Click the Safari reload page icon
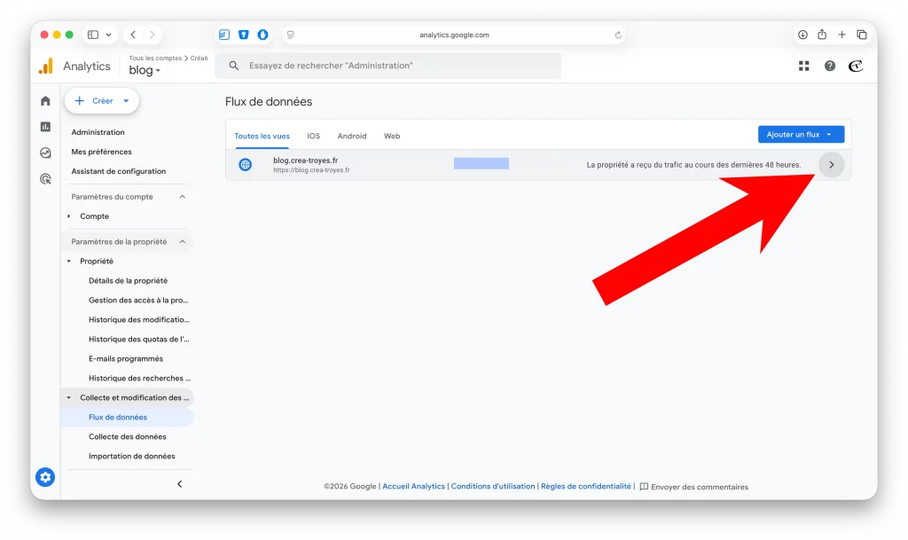Image resolution: width=908 pixels, height=540 pixels. tap(618, 35)
